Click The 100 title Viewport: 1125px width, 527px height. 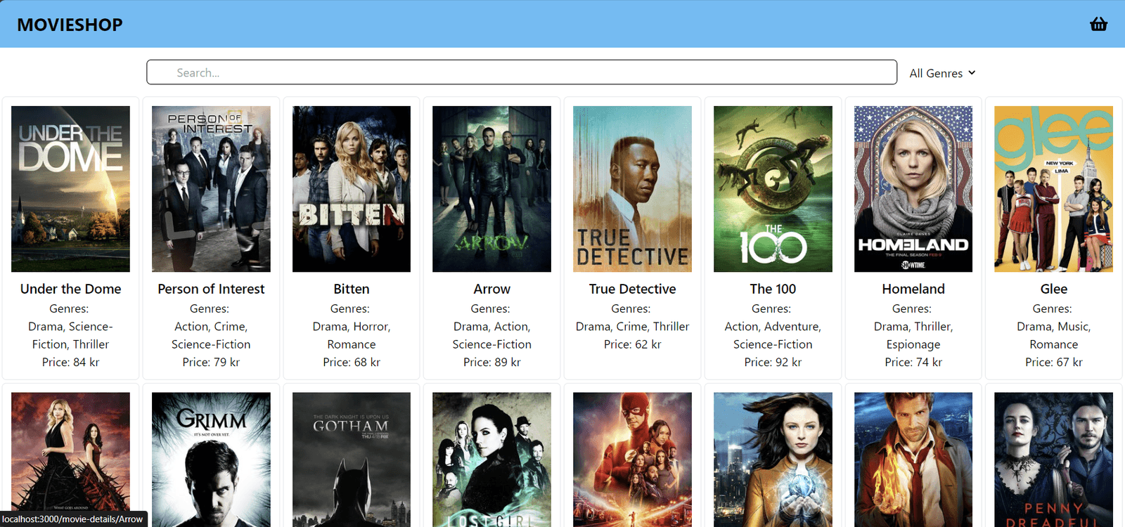pos(773,289)
